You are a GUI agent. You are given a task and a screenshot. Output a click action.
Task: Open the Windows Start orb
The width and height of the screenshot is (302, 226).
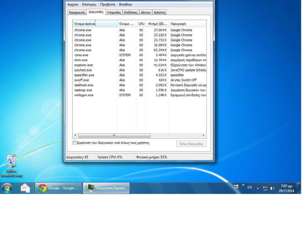[7, 188]
